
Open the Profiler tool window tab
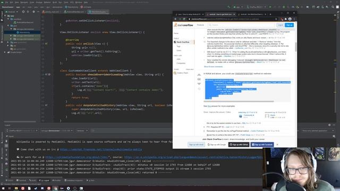tap(56, 180)
